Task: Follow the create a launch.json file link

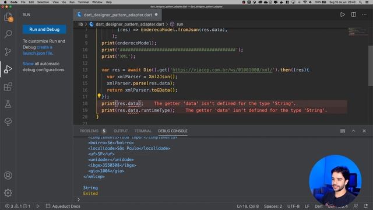Action: 37,50
